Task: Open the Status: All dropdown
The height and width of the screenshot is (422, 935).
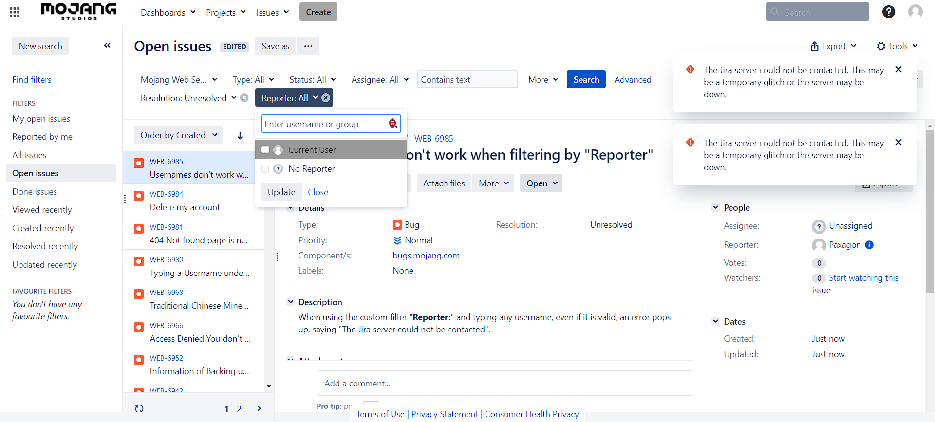Action: (313, 80)
